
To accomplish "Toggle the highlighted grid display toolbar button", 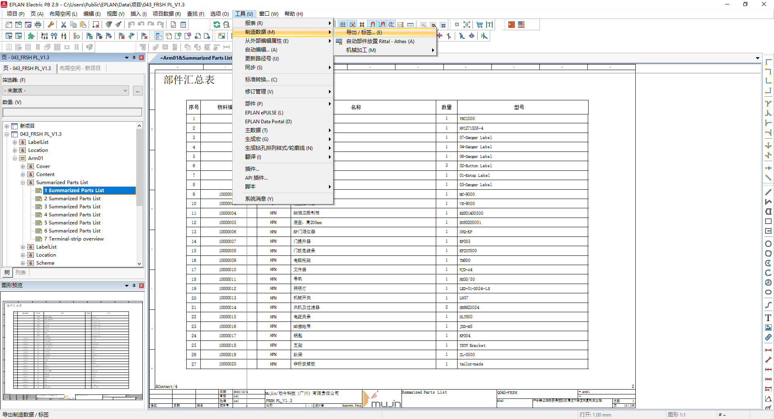I will 343,24.
